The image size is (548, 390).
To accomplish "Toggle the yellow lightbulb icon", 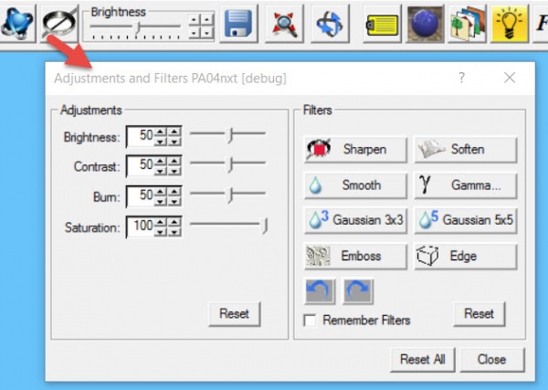I will (x=510, y=24).
